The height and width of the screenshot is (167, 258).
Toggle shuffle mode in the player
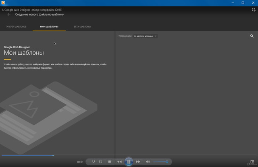click(x=93, y=162)
